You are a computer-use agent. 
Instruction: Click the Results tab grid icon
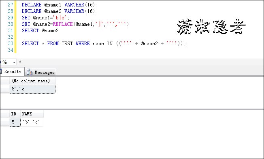tap(1, 71)
